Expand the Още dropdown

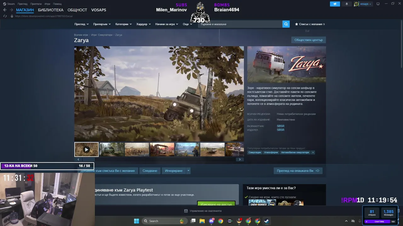pos(187,24)
